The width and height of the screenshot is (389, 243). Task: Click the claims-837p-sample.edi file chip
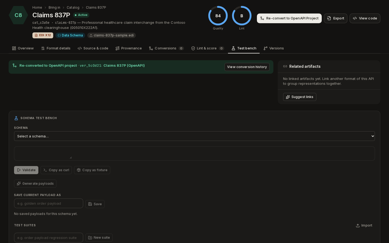click(x=112, y=35)
